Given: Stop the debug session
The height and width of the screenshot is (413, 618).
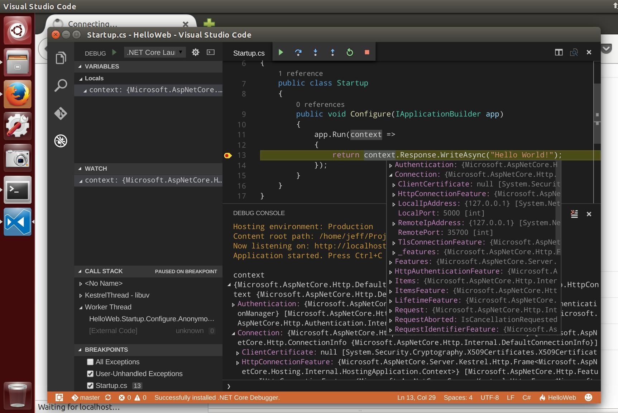Looking at the screenshot, I should click(367, 52).
